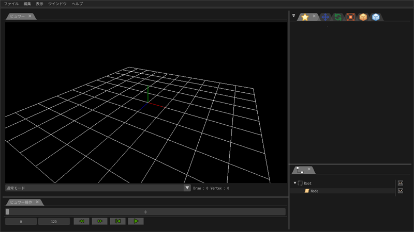
Task: Open the light blue cube panel tab
Action: (x=376, y=17)
